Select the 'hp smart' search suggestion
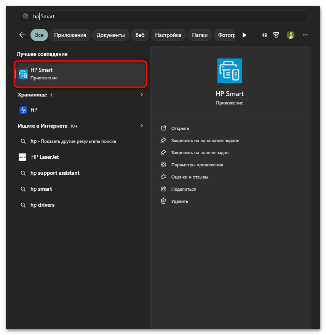 80,189
